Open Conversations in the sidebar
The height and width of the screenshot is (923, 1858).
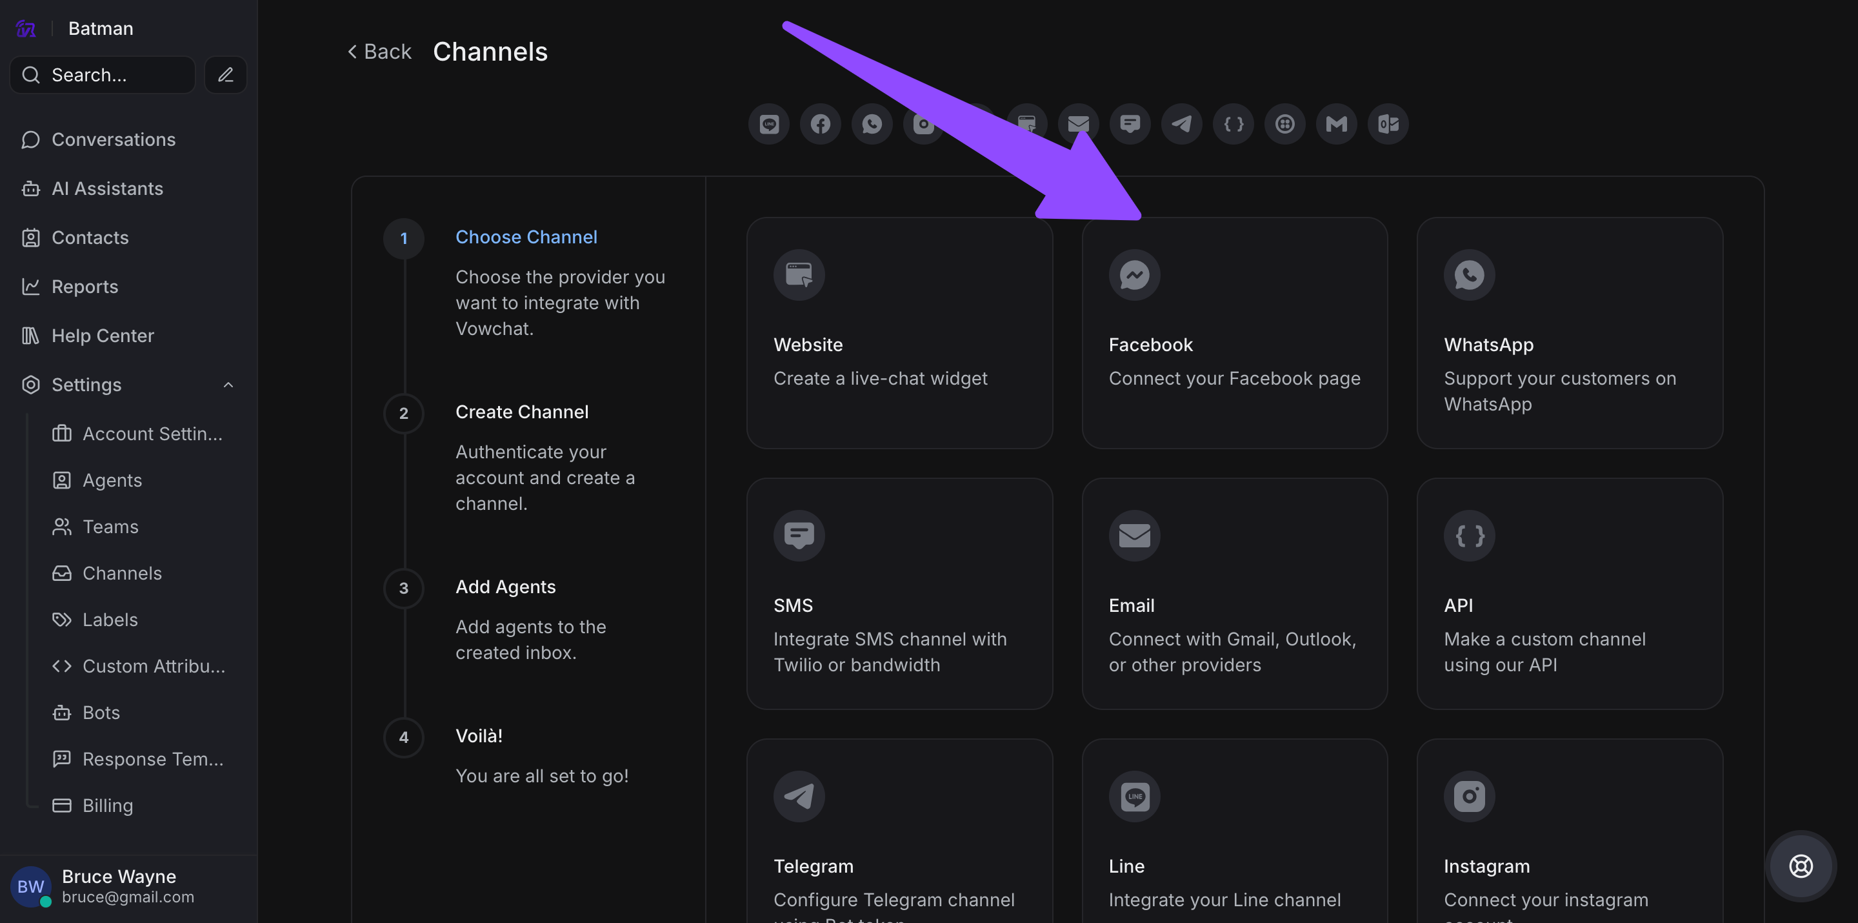point(114,139)
